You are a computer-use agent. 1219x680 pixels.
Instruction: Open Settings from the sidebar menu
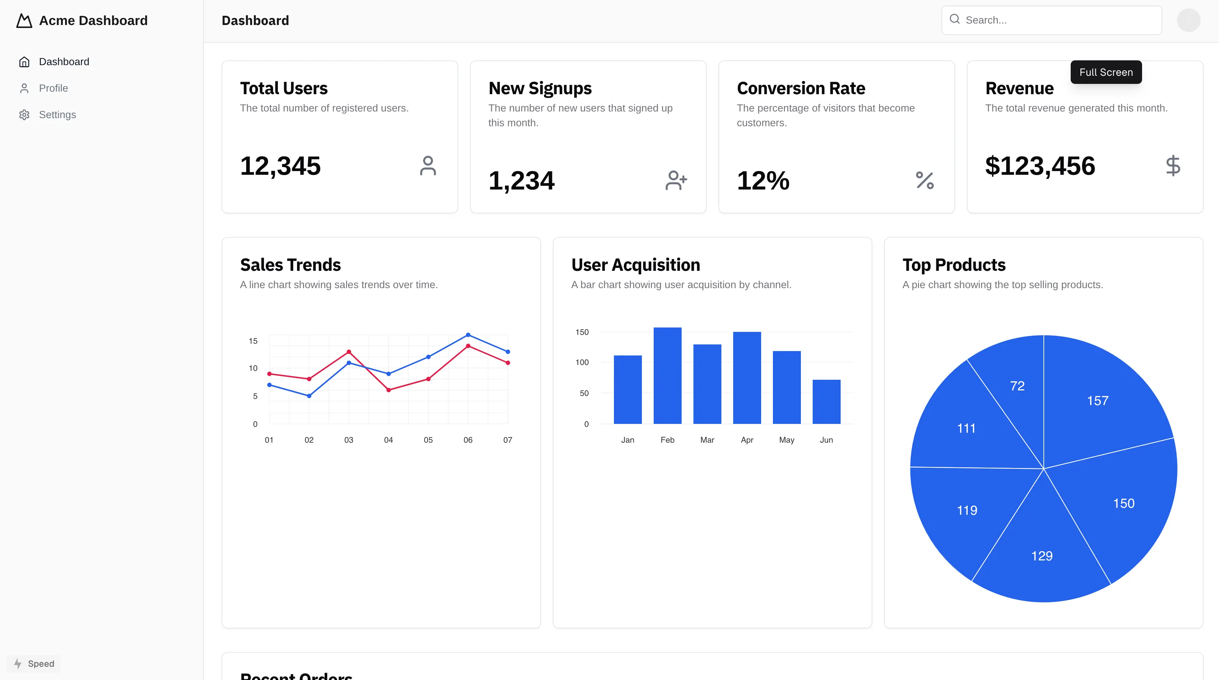coord(57,114)
